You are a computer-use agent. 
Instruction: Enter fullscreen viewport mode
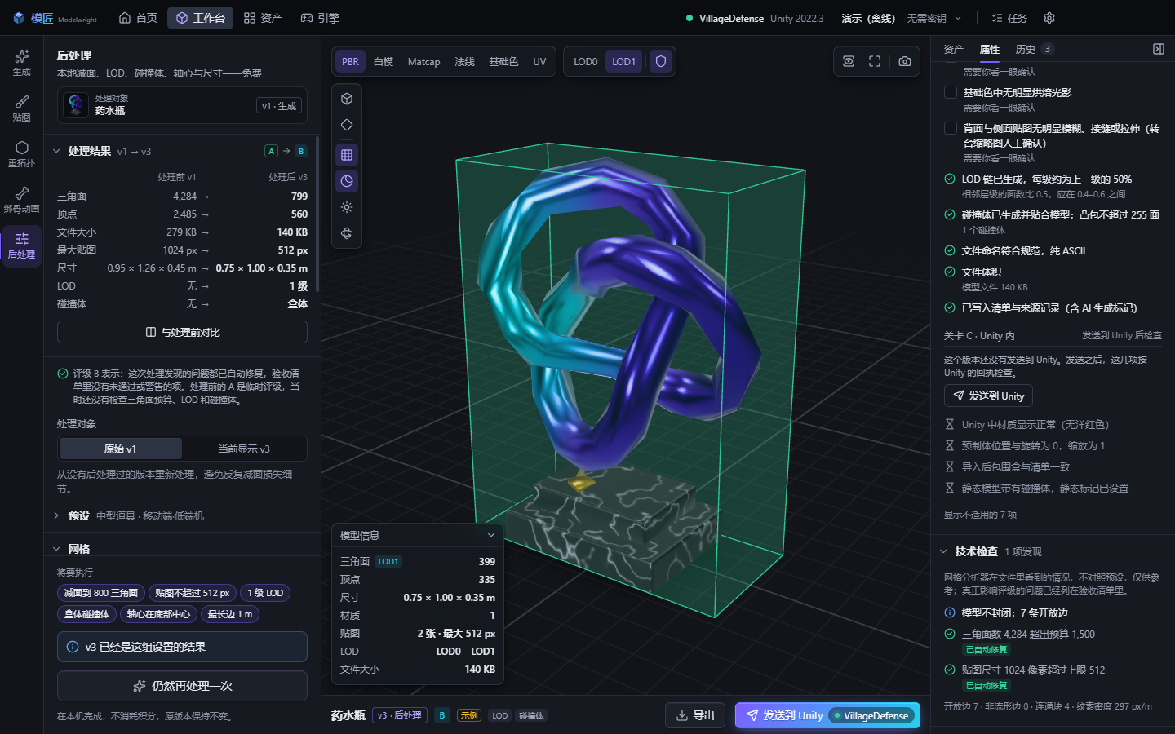(x=875, y=61)
